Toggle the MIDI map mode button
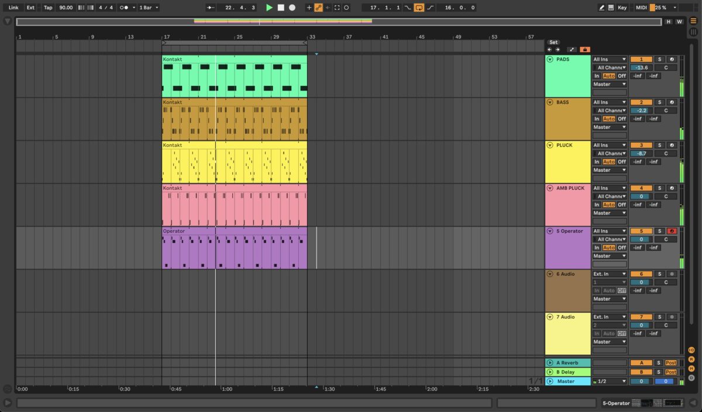The image size is (702, 412). point(641,8)
